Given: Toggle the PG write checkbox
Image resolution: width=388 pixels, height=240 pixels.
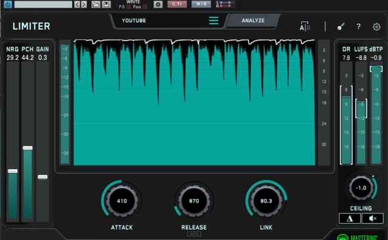Looking at the screenshot, I should click(x=129, y=7).
